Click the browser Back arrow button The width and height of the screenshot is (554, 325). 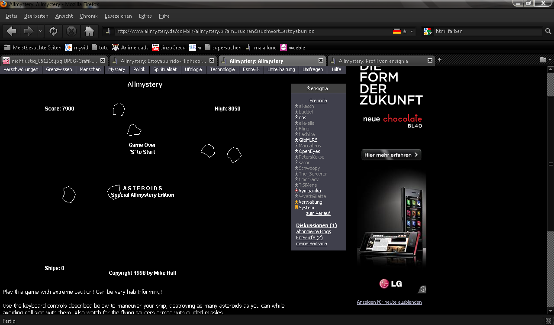click(x=12, y=31)
